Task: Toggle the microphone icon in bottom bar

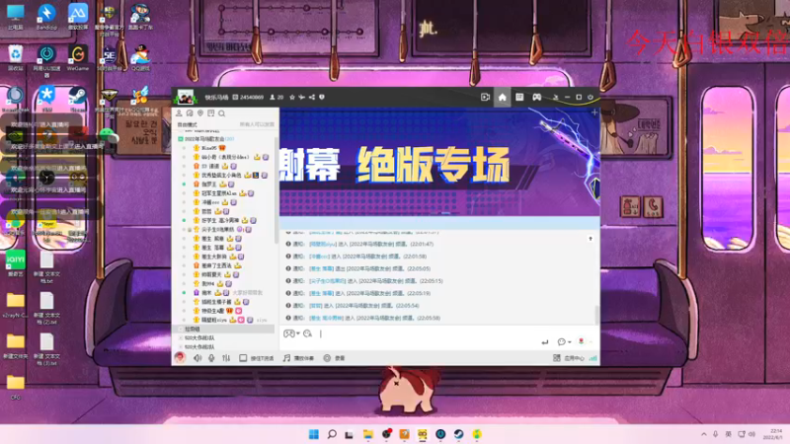Action: pyautogui.click(x=211, y=358)
